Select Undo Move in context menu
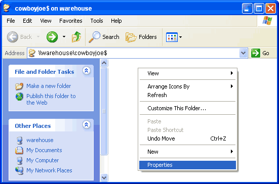Viewport: 279px width, 184px height. 187,139
